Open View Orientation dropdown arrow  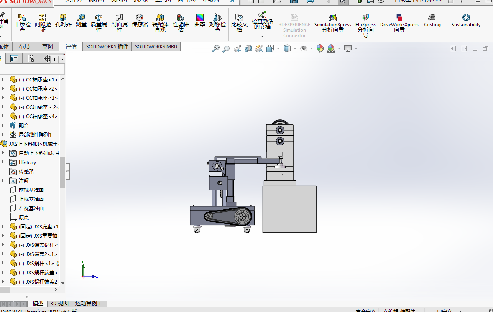click(x=278, y=49)
